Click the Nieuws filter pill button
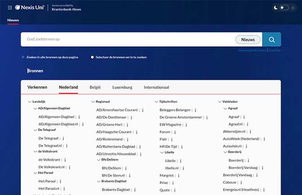302x195 pixels. click(248, 40)
